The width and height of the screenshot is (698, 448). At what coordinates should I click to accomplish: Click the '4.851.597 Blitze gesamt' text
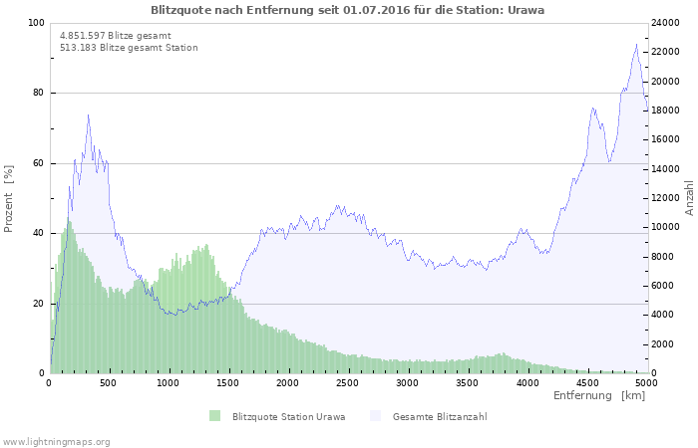[x=115, y=35]
